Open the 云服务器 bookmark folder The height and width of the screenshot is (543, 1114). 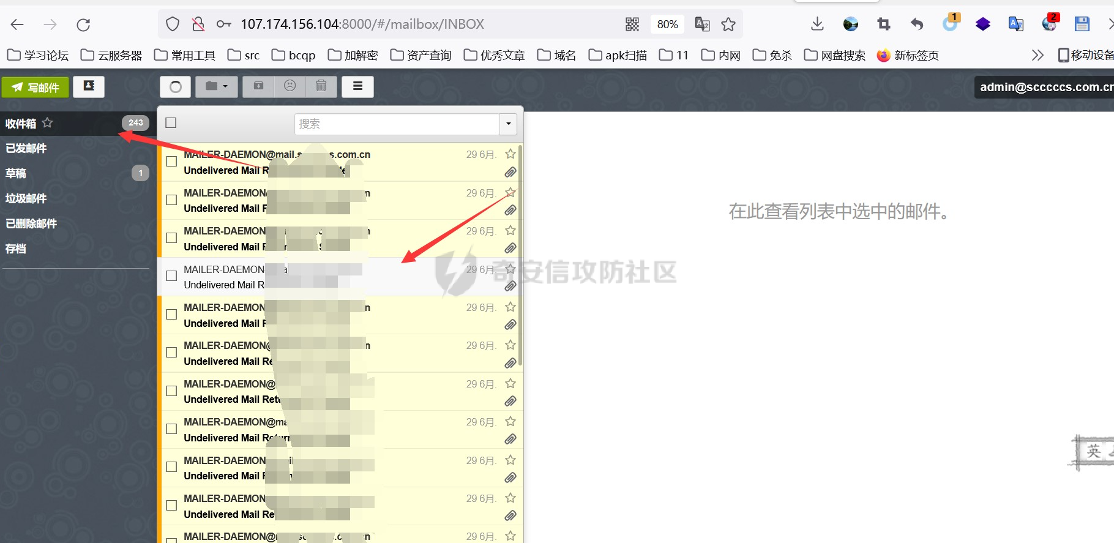coord(111,55)
